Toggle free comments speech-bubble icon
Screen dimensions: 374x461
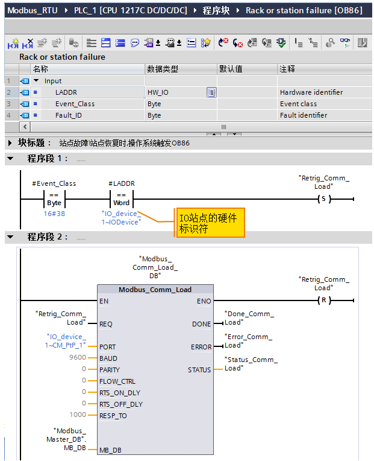(x=134, y=43)
